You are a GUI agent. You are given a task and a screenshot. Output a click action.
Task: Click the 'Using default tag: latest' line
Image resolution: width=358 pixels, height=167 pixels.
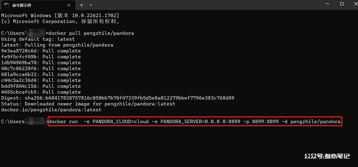click(38, 39)
